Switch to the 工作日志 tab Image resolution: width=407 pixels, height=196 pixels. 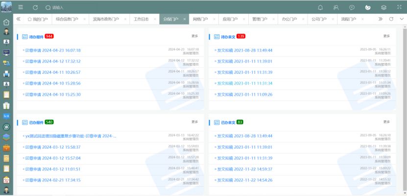pyautogui.click(x=141, y=19)
